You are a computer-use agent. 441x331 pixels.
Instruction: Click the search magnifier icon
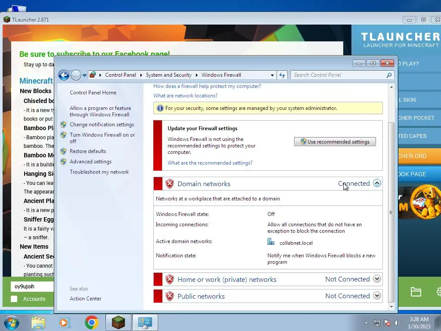pos(389,75)
